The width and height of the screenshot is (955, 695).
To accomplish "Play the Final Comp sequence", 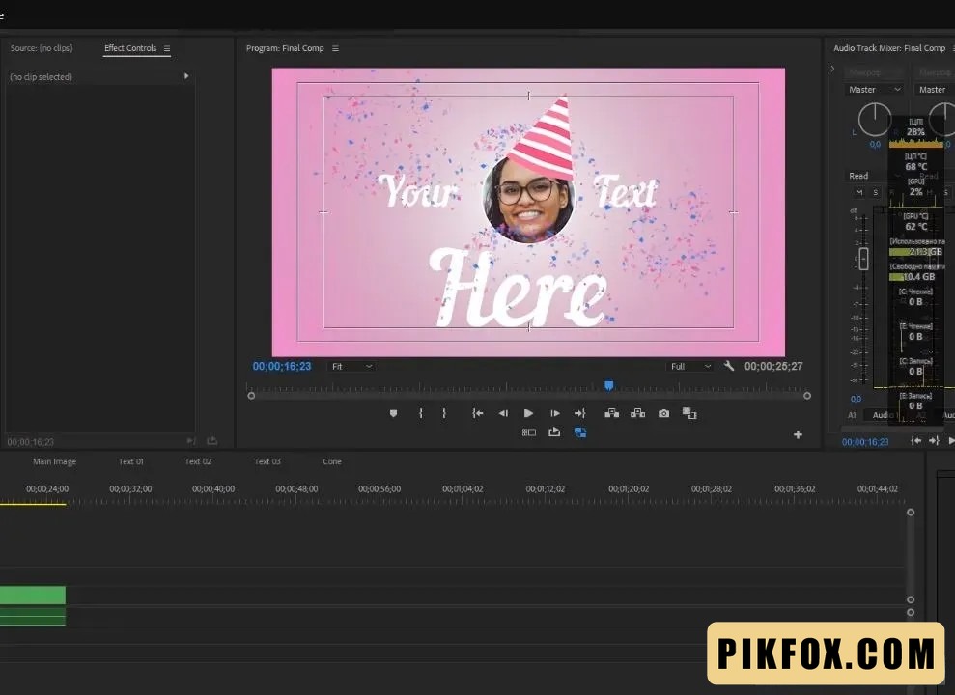I will (x=528, y=413).
